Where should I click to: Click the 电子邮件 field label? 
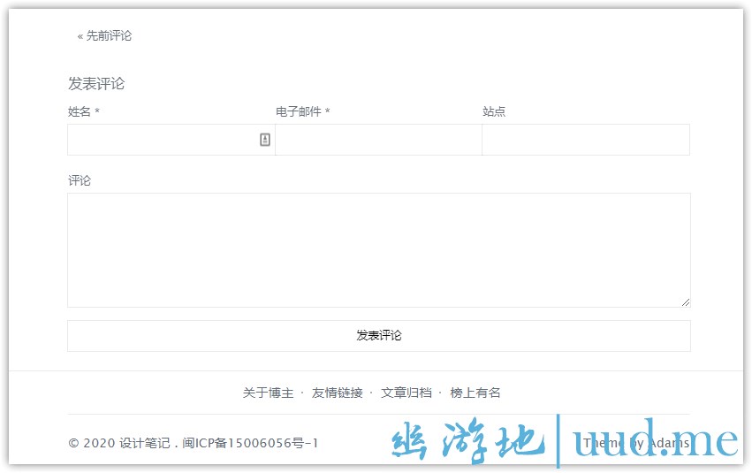coord(299,112)
